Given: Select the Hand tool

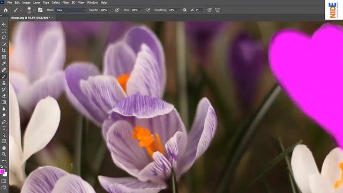Looking at the screenshot, I should 4,148.
